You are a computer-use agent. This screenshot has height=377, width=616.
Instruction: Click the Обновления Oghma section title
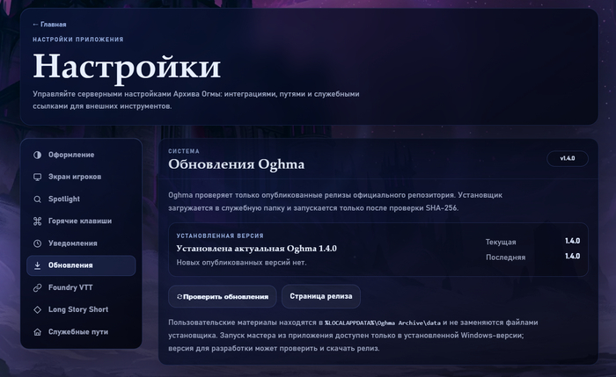236,164
